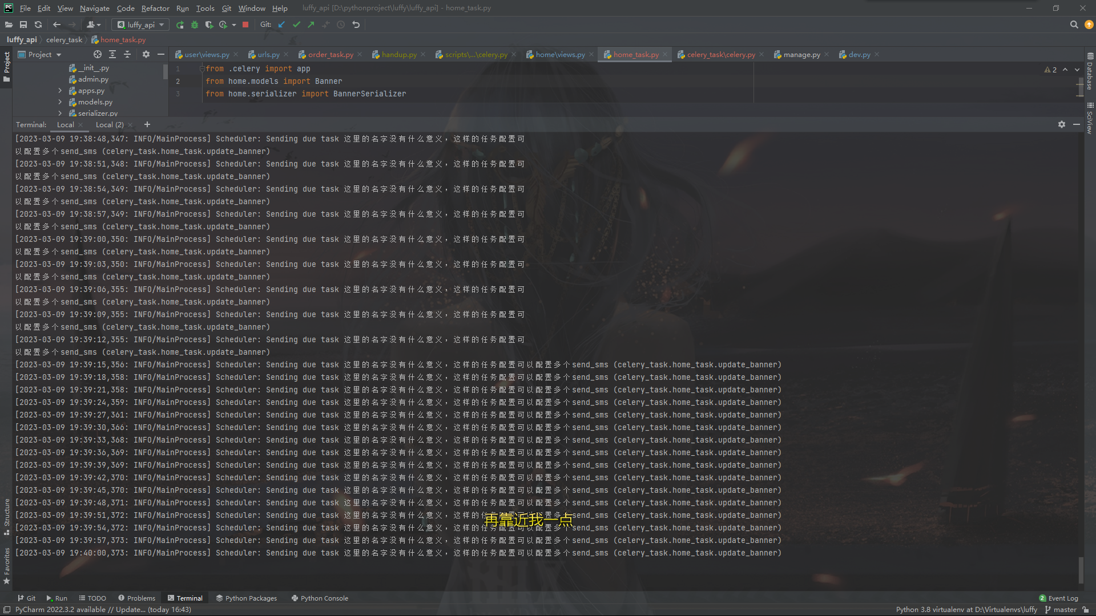Expand models.py tree node
The image size is (1096, 616).
pyautogui.click(x=60, y=102)
